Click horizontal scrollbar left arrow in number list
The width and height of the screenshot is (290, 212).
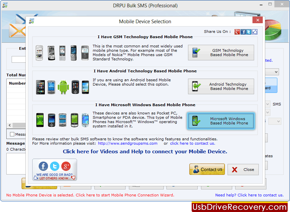click(10, 125)
